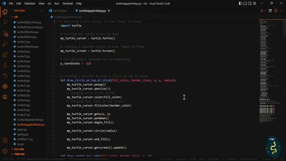Expand the OUTLINE section
Image resolution: width=286 pixels, height=161 pixels.
(x=19, y=149)
